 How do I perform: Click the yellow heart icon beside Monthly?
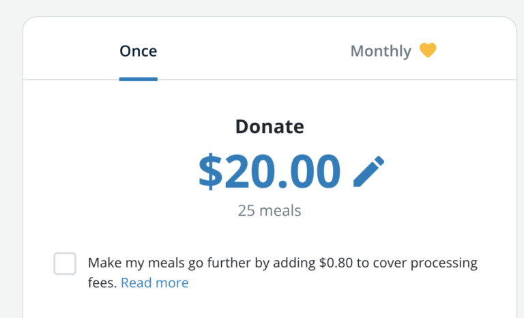428,50
